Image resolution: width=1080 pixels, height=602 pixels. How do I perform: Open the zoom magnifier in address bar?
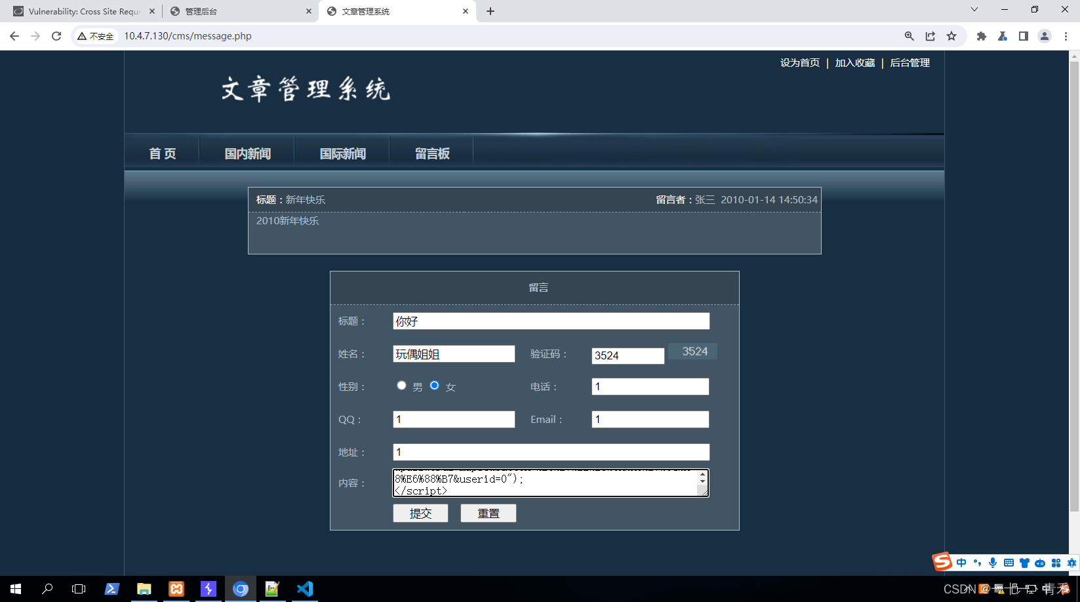910,36
